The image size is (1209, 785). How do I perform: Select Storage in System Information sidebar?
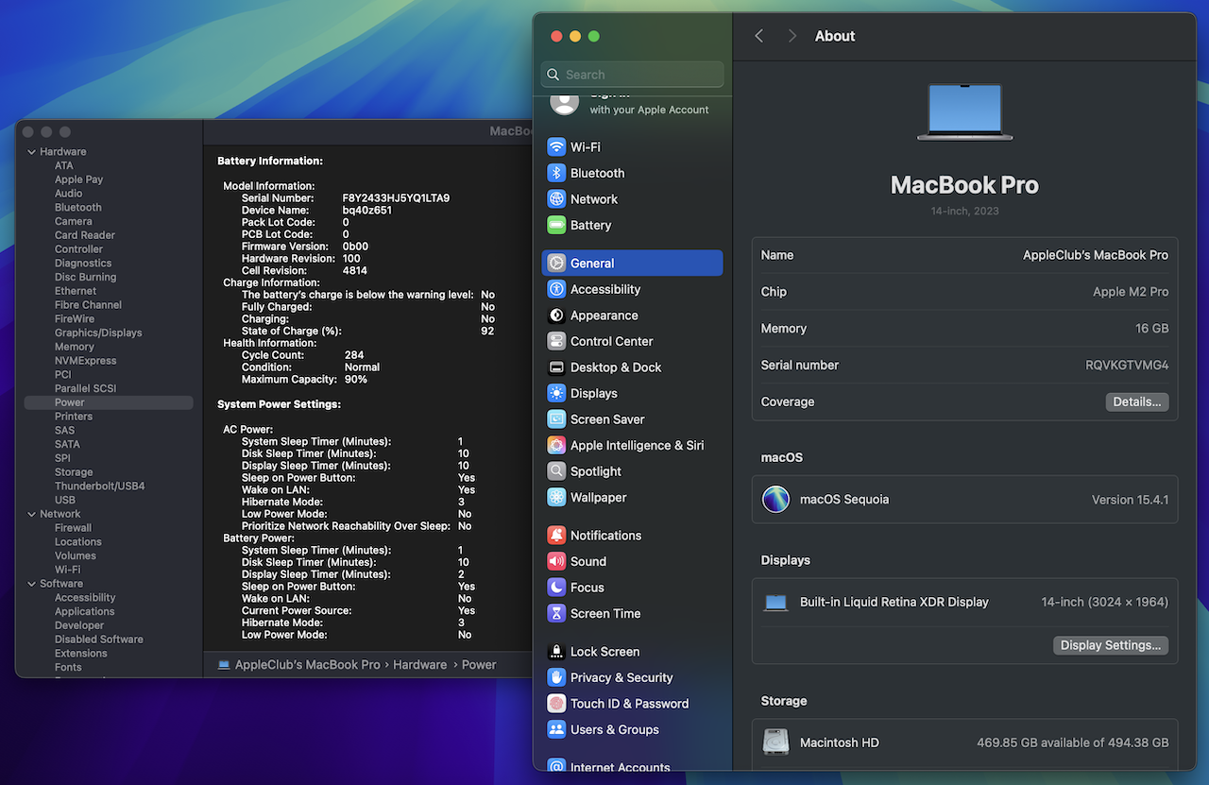[74, 472]
